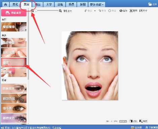
Task: Open the 饰品 tab
Action: point(38,5)
